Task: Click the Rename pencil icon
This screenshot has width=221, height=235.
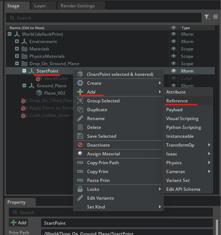Action: pyautogui.click(x=80, y=119)
